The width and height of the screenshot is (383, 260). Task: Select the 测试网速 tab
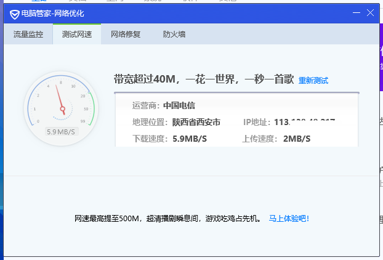[x=77, y=35]
